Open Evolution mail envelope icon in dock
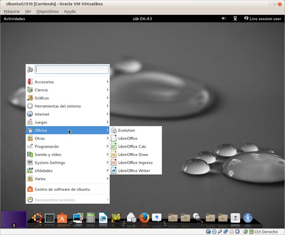The height and width of the screenshot is (235, 285). click(131, 217)
